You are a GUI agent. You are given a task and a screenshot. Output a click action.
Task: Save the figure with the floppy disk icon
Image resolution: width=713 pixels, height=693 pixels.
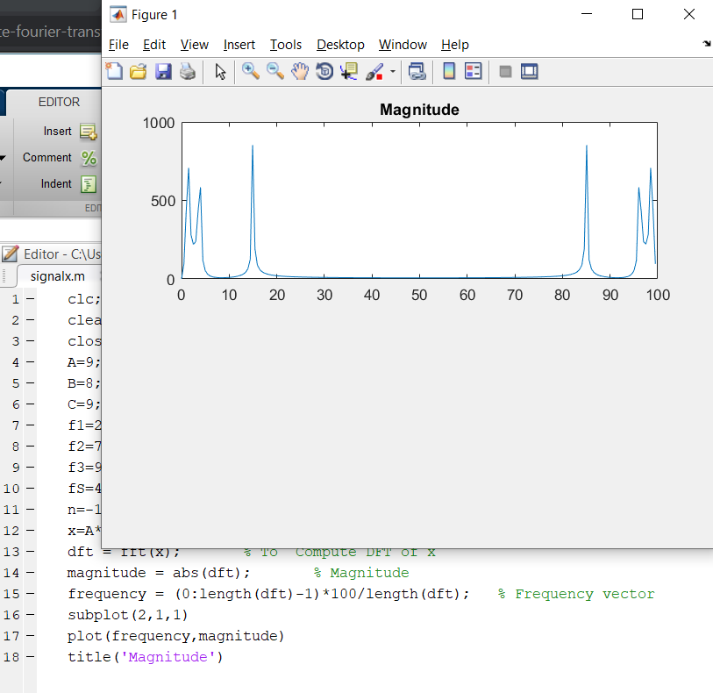coord(163,72)
